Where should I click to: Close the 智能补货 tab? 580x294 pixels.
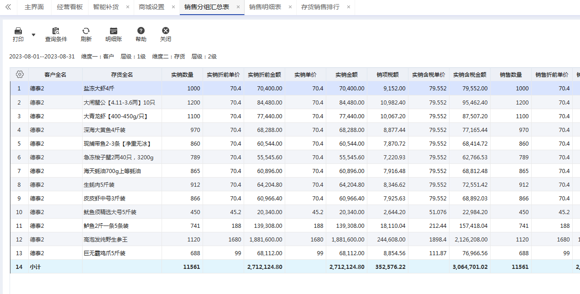[x=127, y=7]
